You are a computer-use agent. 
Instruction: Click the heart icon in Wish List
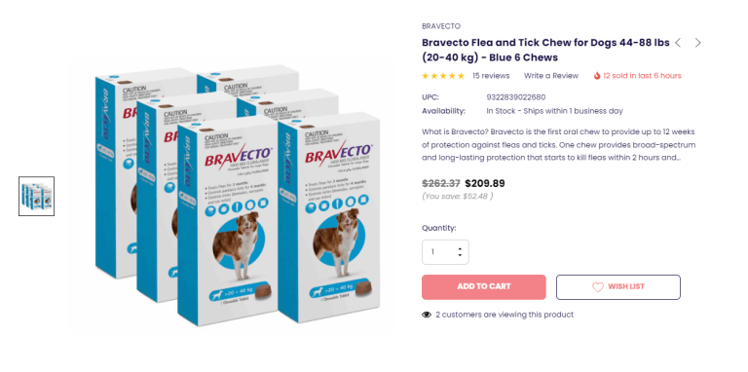coord(598,287)
